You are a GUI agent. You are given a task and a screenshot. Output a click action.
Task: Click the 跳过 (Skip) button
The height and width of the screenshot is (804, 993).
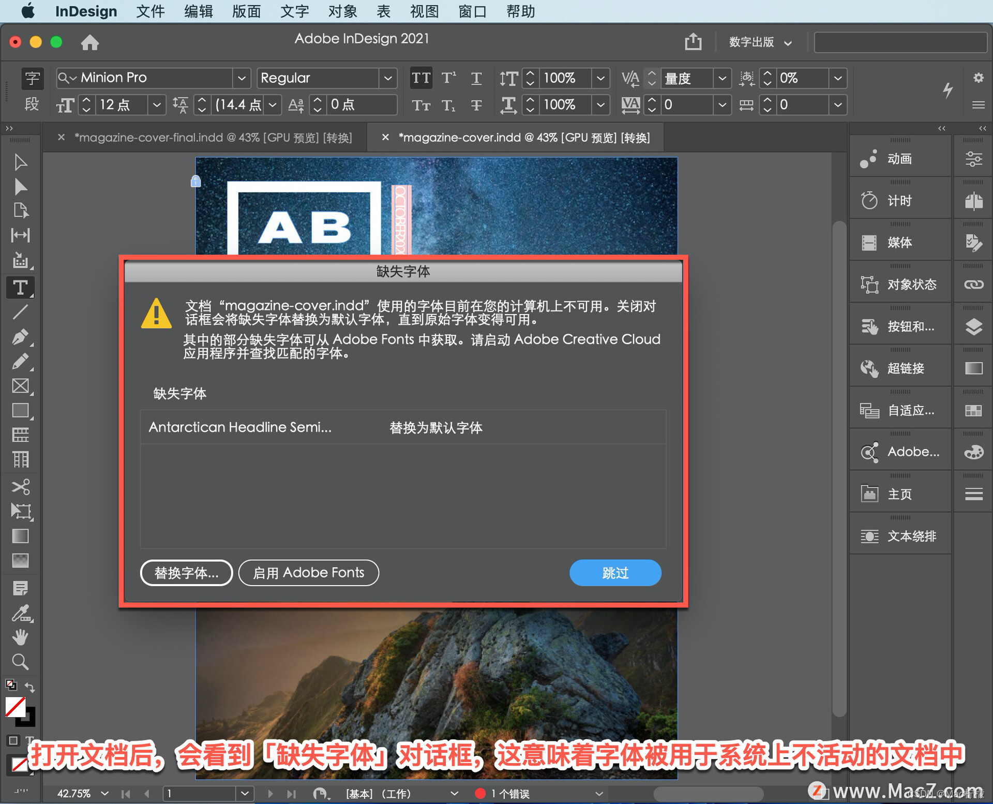(x=615, y=573)
